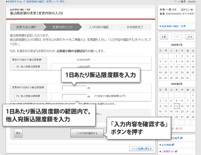Focus the 内、他人宛振込限度額 input field
Image resolution: width=201 pixels, height=155 pixels.
pyautogui.click(x=74, y=96)
